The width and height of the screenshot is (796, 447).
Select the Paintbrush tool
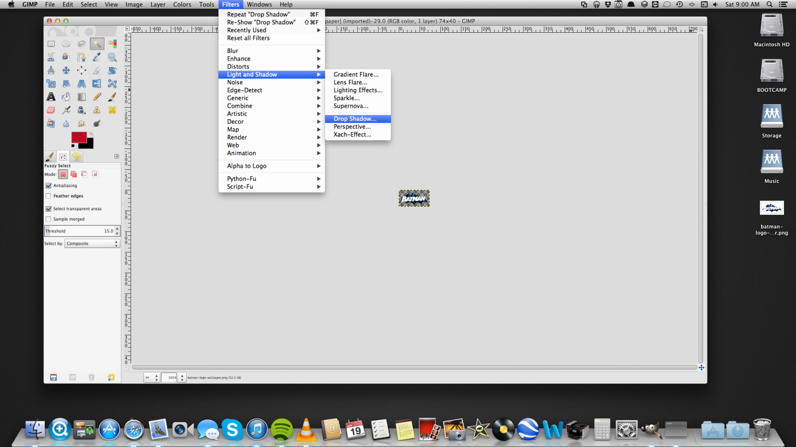[x=112, y=97]
